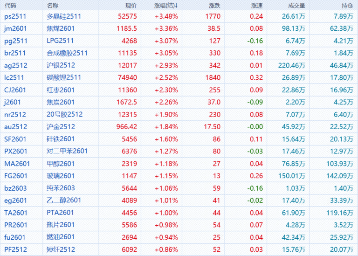Click change amount 1840
The image size is (358, 256).
tap(213, 78)
